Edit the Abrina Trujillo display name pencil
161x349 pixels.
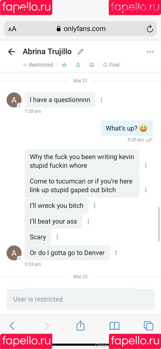click(80, 52)
